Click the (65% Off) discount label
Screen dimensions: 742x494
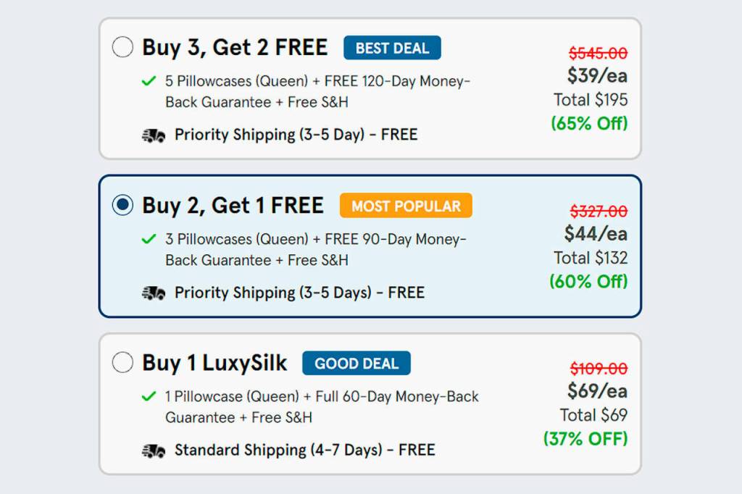click(589, 123)
